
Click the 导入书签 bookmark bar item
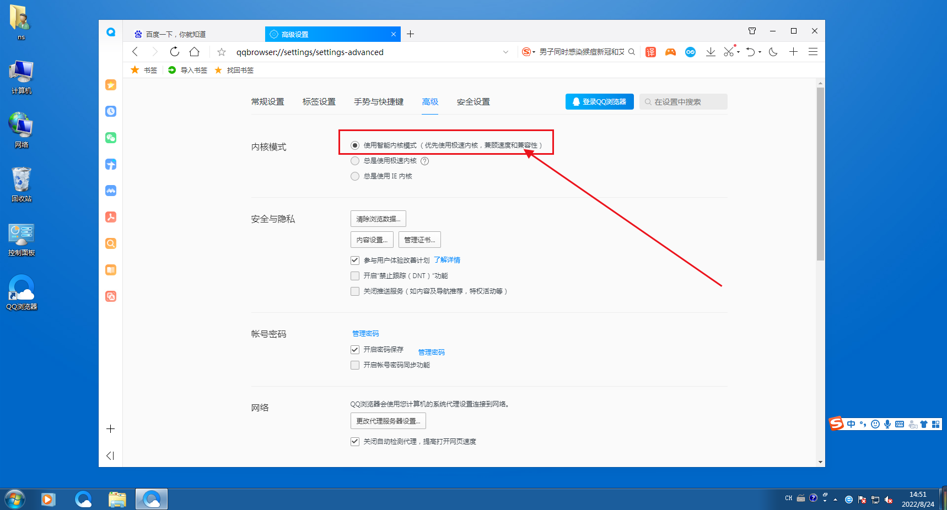(x=188, y=70)
